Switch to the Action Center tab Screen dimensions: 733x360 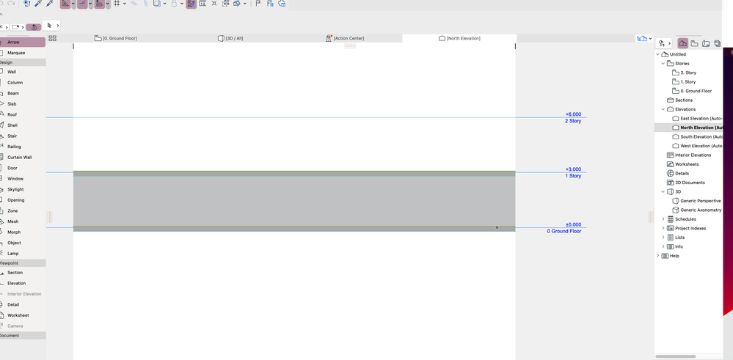345,38
